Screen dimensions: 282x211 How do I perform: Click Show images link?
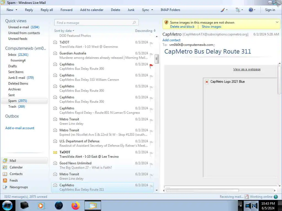211,27
